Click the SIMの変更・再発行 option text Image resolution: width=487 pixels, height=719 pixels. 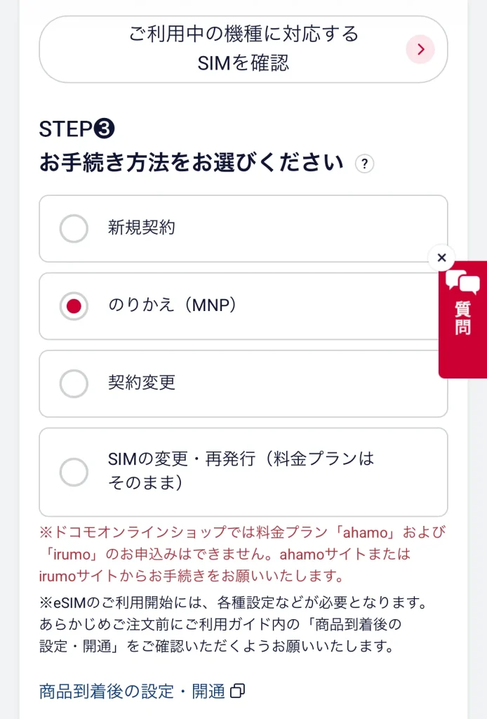coord(241,470)
